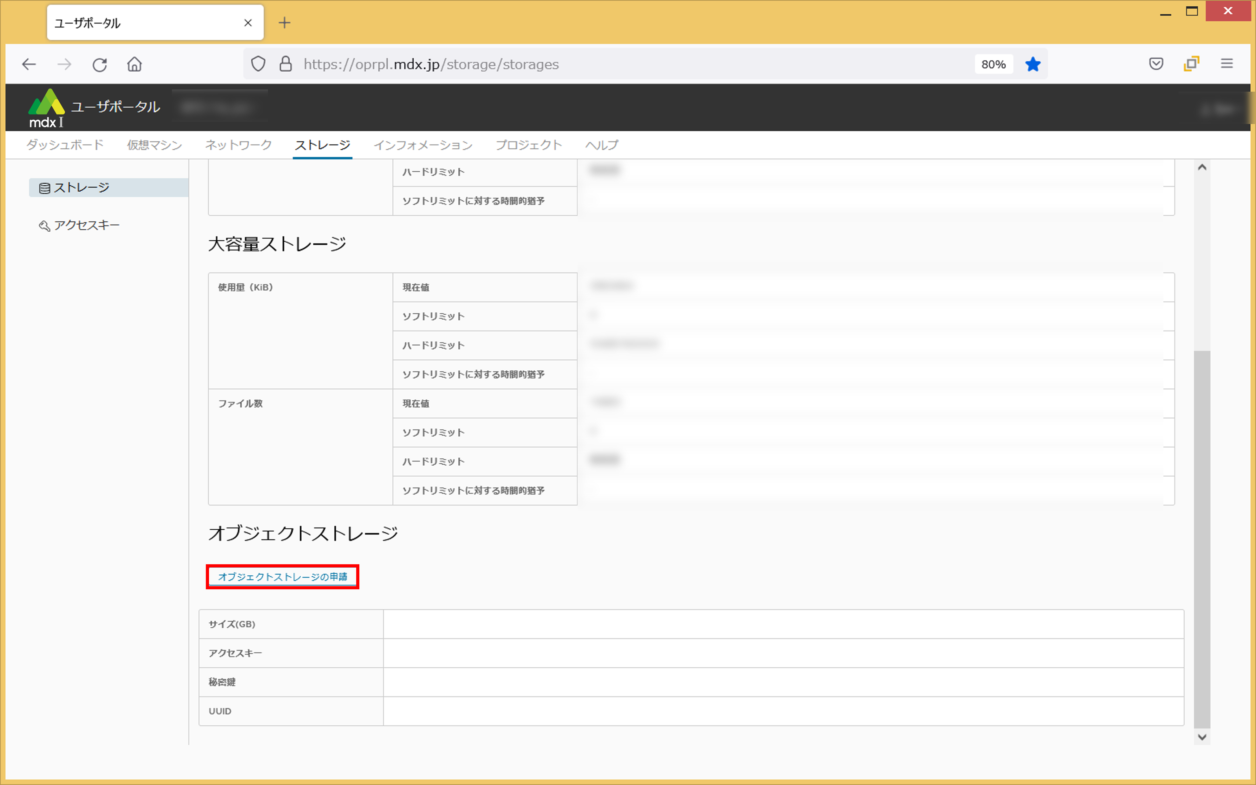
Task: Click the ファイル数 cell
Action: coord(300,447)
